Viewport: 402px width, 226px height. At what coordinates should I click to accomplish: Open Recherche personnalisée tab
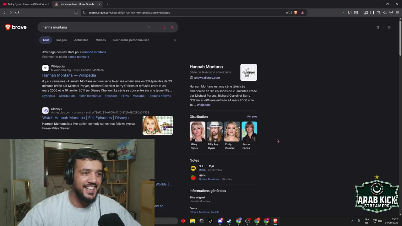pos(131,40)
